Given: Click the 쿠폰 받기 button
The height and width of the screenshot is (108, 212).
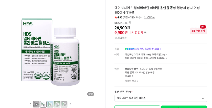Looking at the screenshot, I should coord(198,31).
